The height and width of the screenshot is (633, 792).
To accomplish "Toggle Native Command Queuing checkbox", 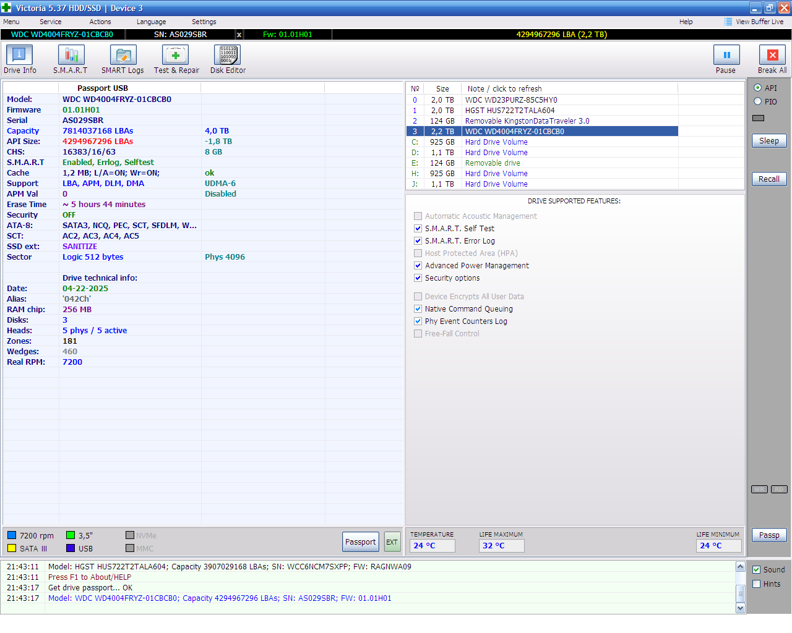I will [x=418, y=309].
